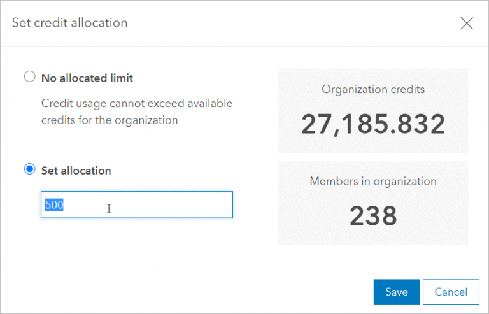The image size is (489, 314).
Task: Click the Organization credits heading
Action: [373, 89]
